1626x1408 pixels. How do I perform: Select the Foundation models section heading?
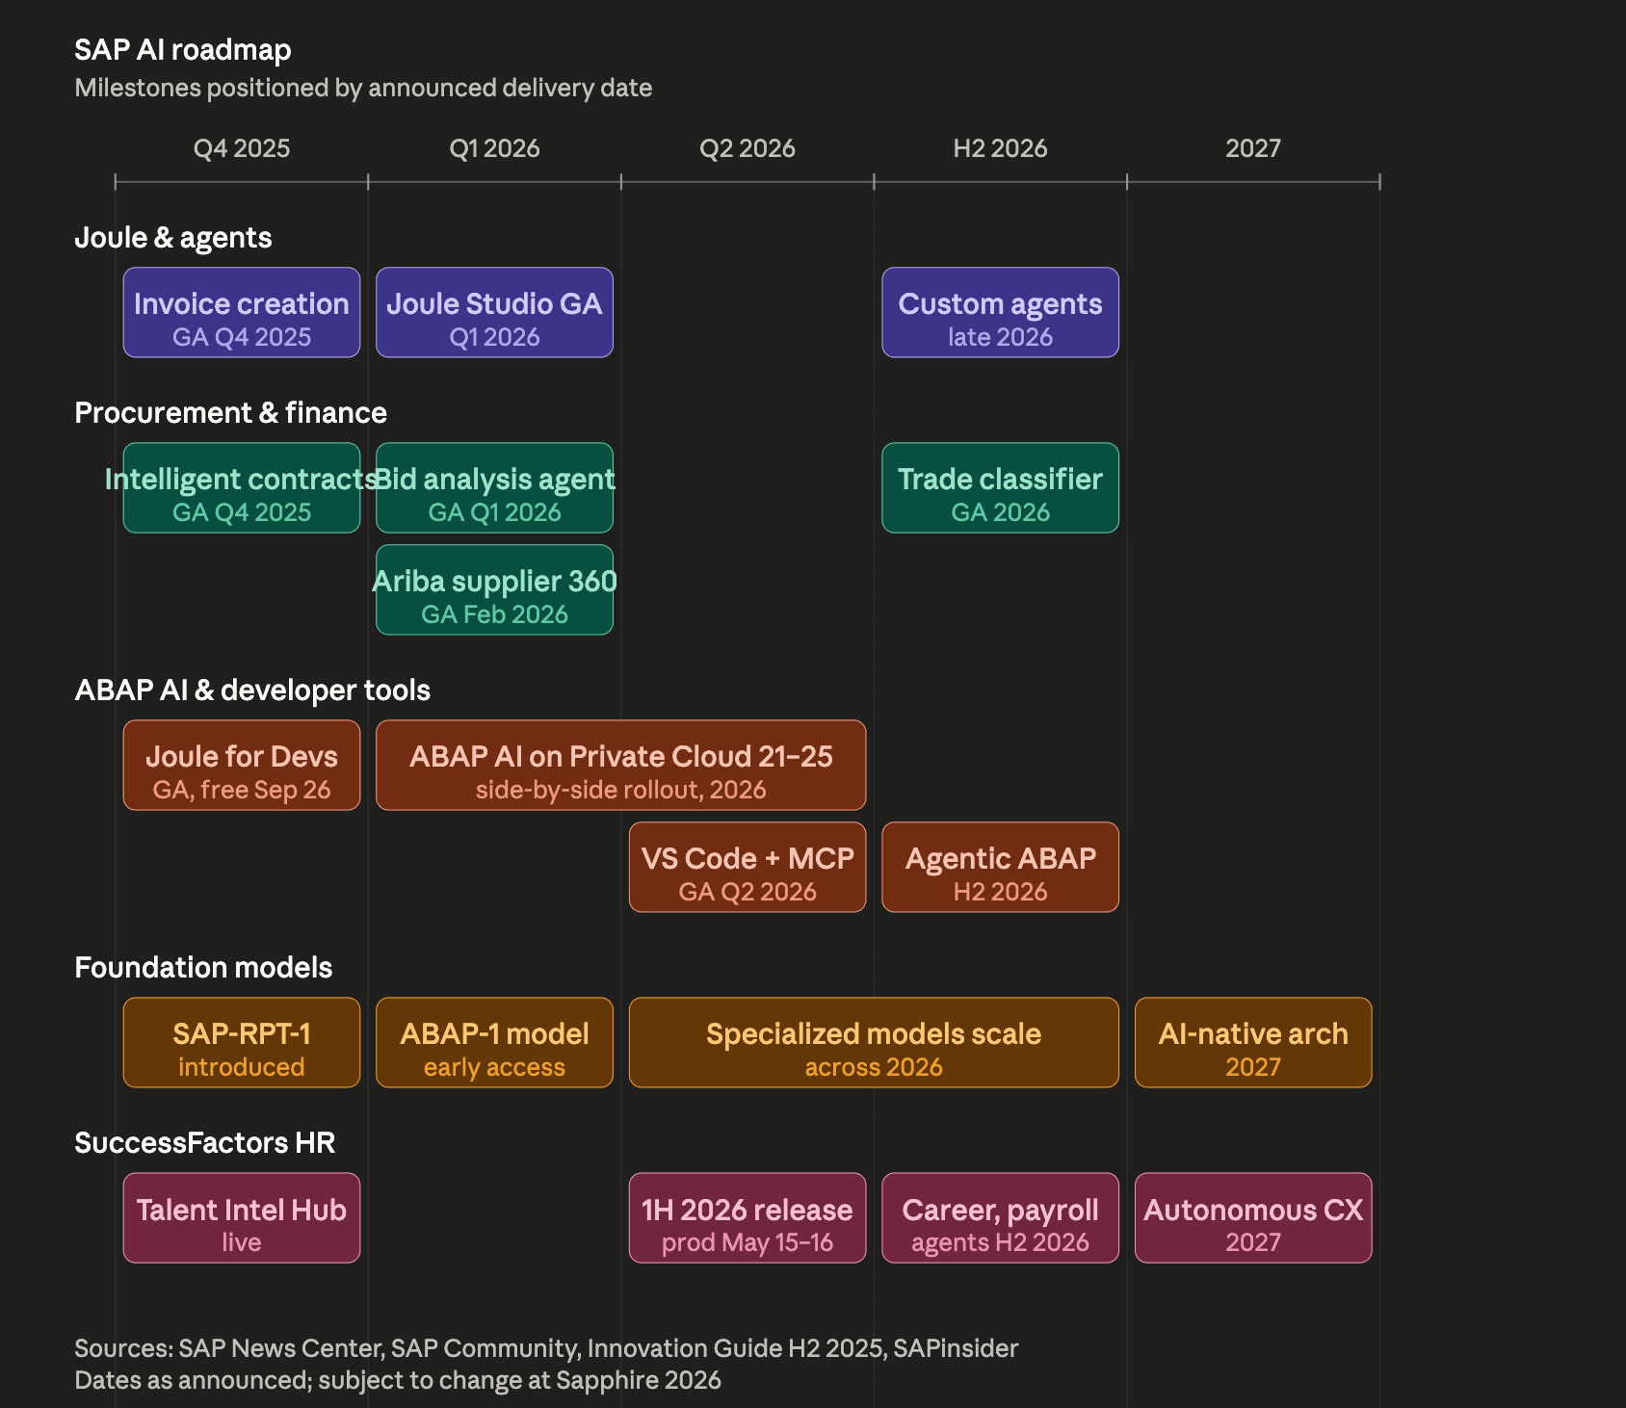pyautogui.click(x=202, y=968)
